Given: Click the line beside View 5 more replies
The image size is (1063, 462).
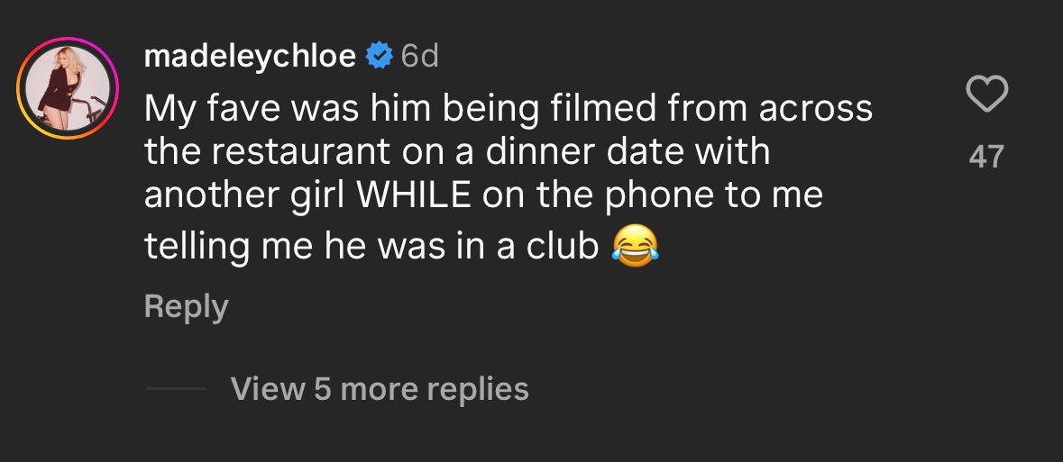Looking at the screenshot, I should tap(176, 389).
